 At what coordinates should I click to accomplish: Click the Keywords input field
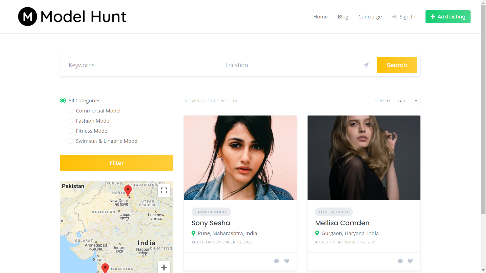(139, 65)
